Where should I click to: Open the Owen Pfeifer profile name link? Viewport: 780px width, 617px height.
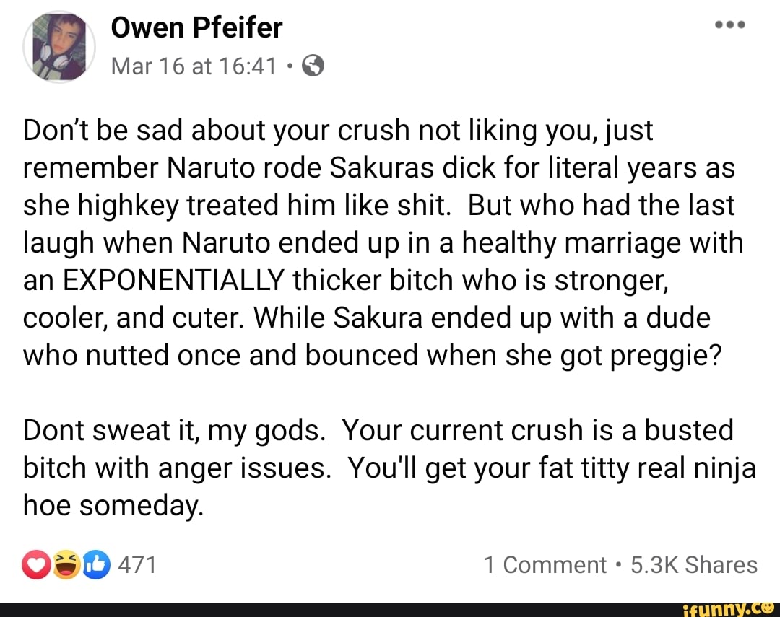[x=196, y=28]
